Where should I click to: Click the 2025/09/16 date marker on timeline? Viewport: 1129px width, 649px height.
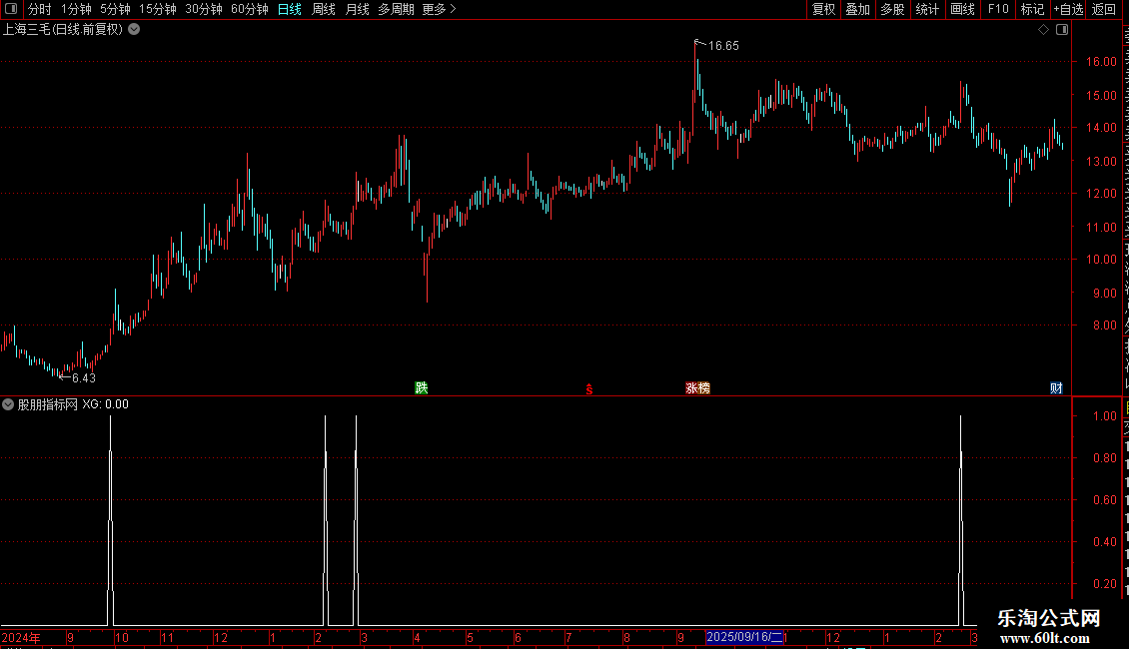tap(744, 637)
